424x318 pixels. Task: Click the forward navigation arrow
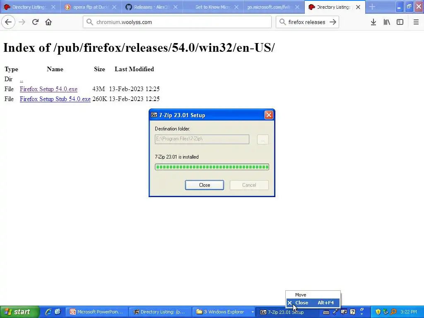click(x=22, y=22)
